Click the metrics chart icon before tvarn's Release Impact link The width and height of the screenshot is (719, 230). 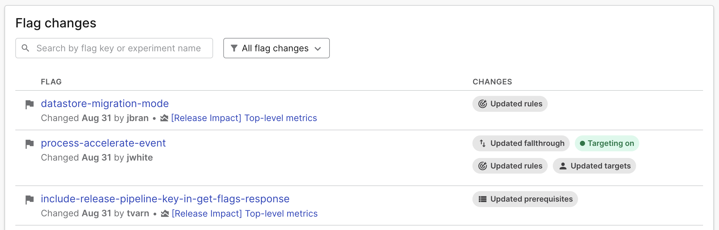pyautogui.click(x=163, y=213)
